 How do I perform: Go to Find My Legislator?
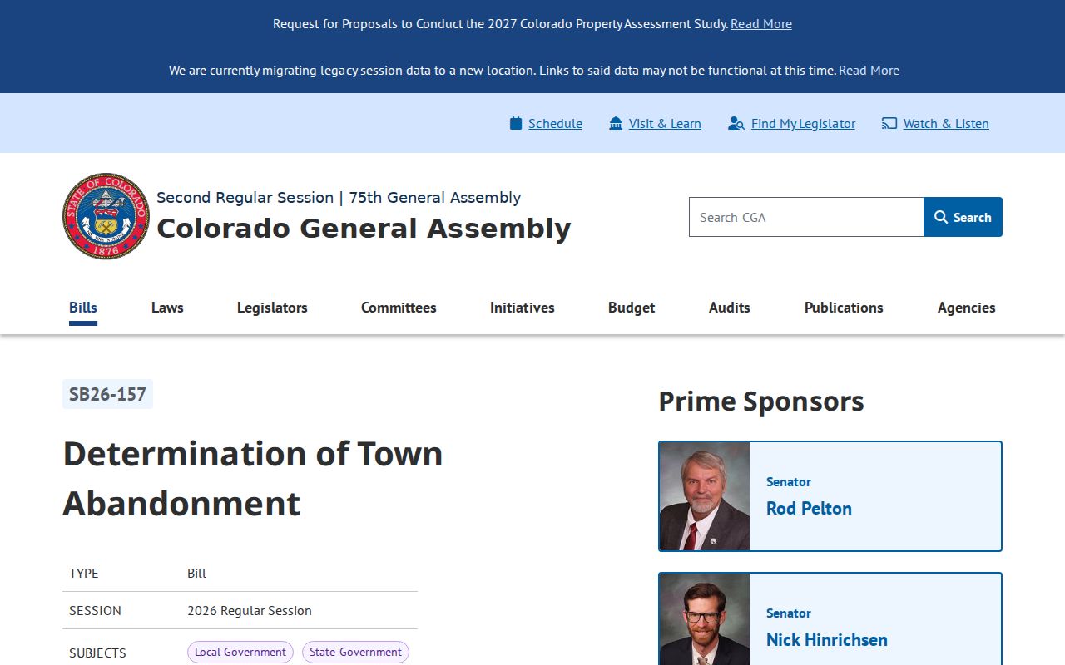(x=803, y=123)
